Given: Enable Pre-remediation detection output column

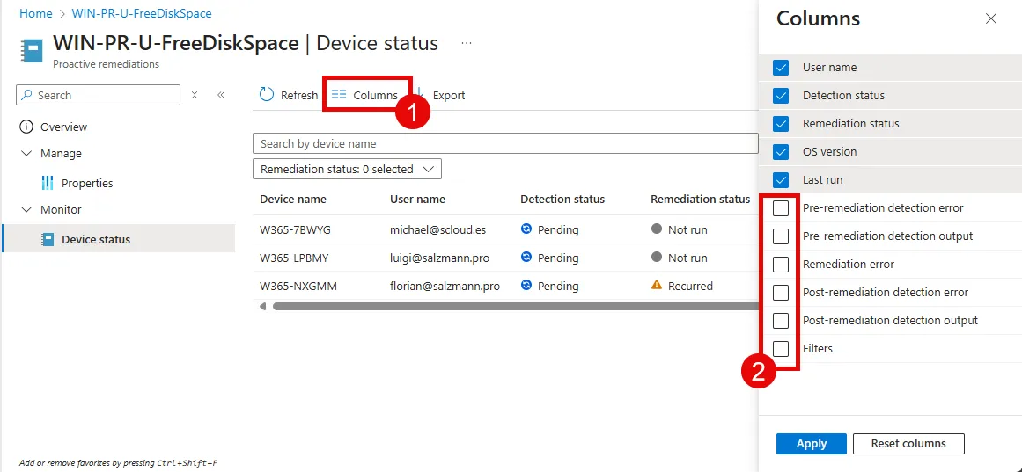Looking at the screenshot, I should [780, 236].
